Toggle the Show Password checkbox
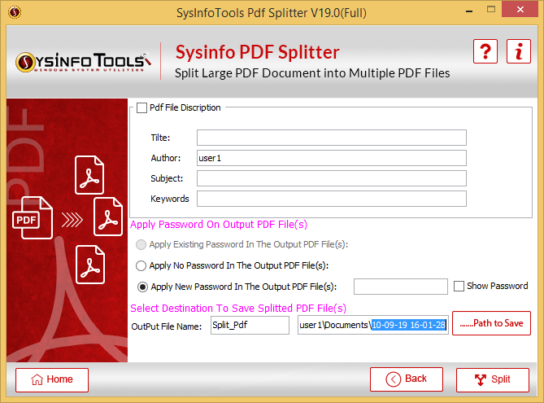Image resolution: width=544 pixels, height=403 pixels. tap(459, 287)
